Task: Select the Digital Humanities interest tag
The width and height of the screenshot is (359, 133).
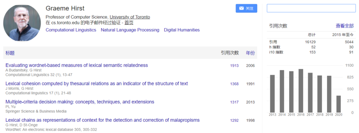Action: 182,30
